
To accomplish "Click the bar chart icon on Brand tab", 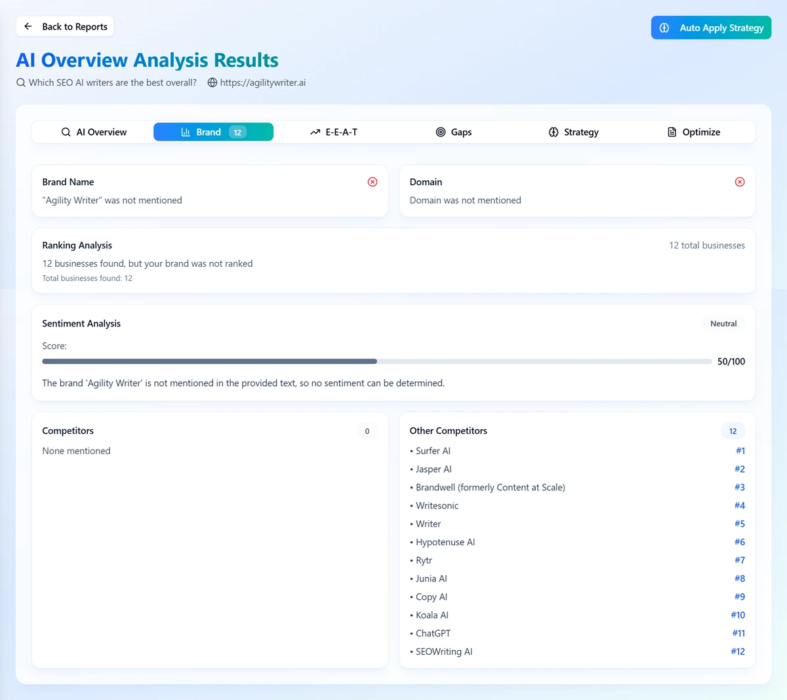I will [x=186, y=132].
